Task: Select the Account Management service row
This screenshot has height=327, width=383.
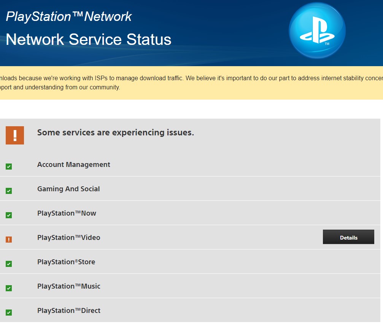Action: [x=190, y=164]
